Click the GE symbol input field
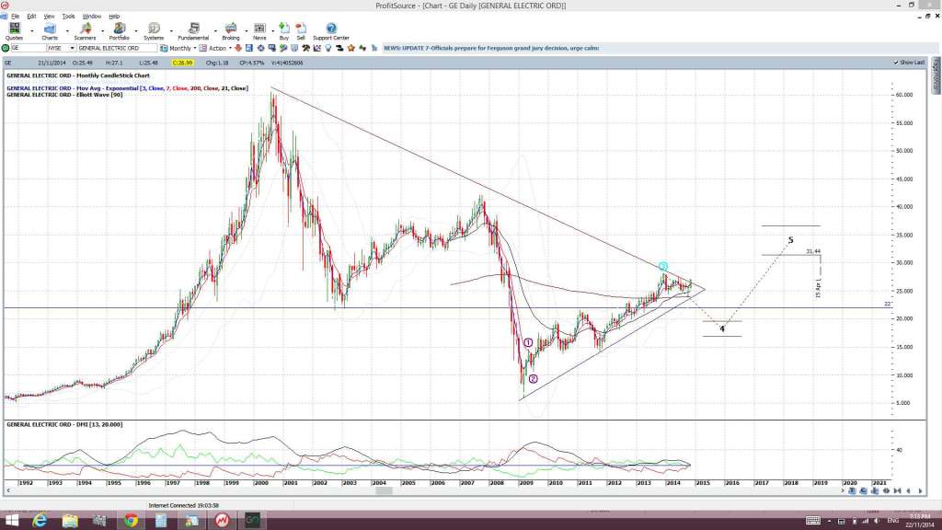Screen dimensions: 942x530 coord(29,48)
